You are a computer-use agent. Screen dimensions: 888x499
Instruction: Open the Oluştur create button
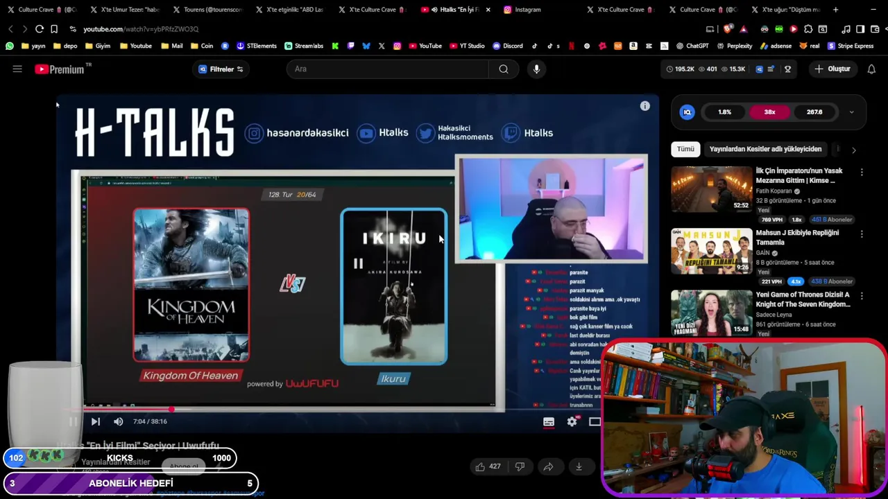tap(832, 69)
